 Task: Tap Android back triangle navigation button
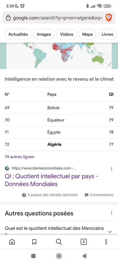coord(84,256)
